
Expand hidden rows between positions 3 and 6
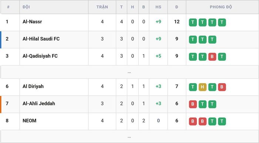click(x=129, y=72)
